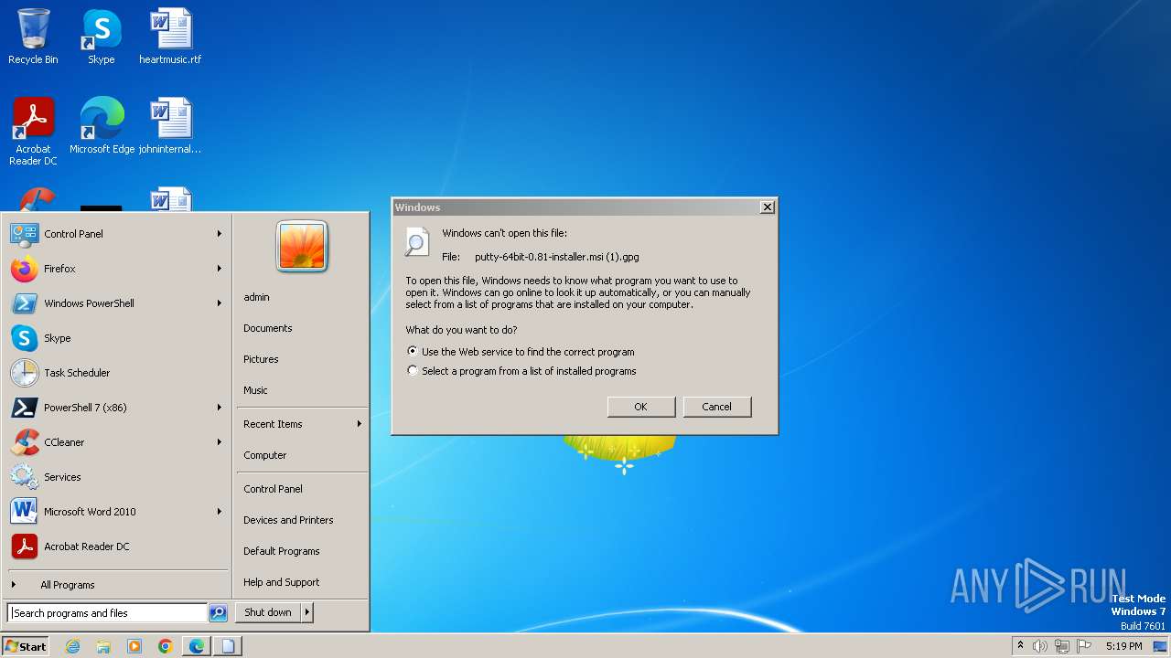The height and width of the screenshot is (658, 1171).
Task: Click the Show desktop strip
Action: click(x=1161, y=646)
